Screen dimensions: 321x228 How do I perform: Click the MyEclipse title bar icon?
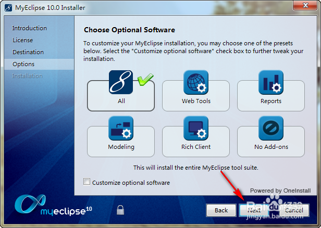[8, 8]
